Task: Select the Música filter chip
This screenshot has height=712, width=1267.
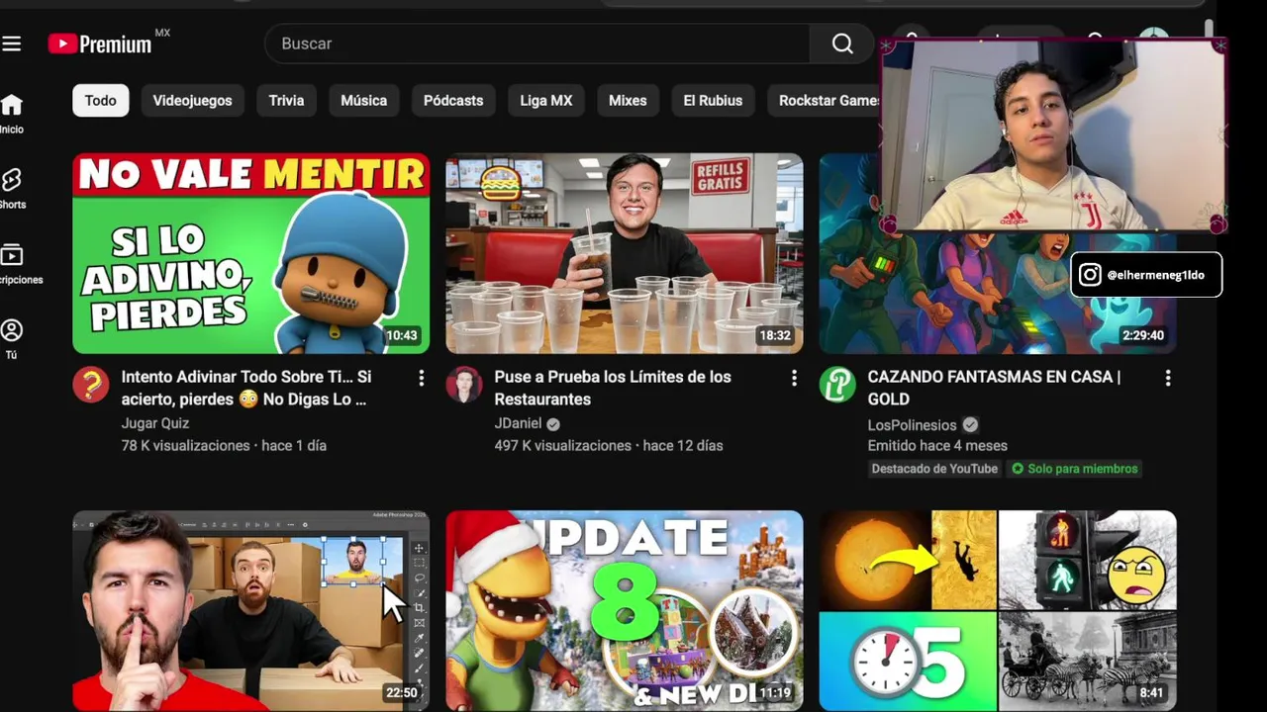Action: pos(363,101)
